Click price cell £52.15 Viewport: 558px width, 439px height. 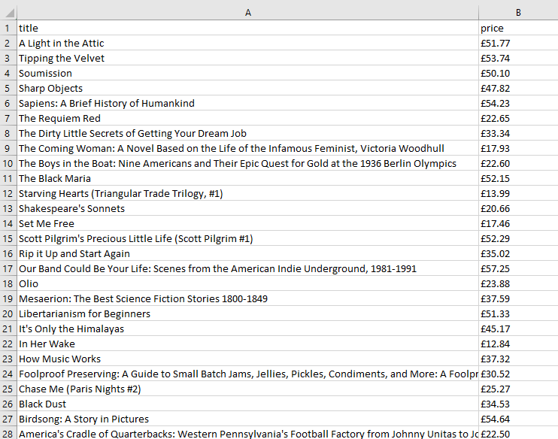pos(518,178)
